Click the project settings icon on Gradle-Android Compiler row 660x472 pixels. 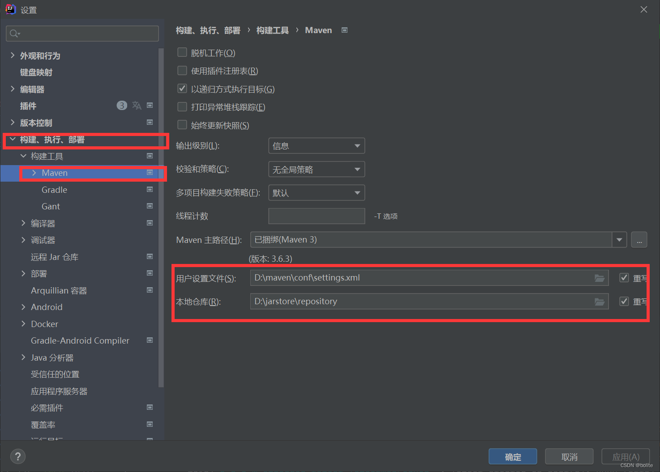click(x=150, y=340)
